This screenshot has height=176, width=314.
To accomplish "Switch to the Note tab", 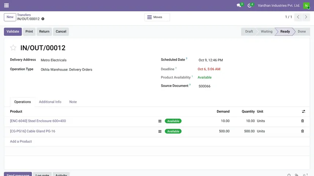I will pyautogui.click(x=73, y=102).
